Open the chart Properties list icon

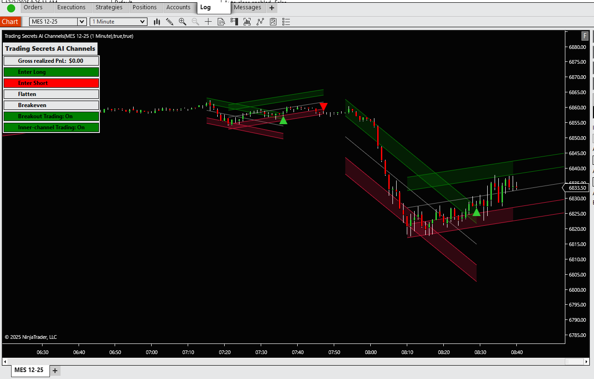286,22
